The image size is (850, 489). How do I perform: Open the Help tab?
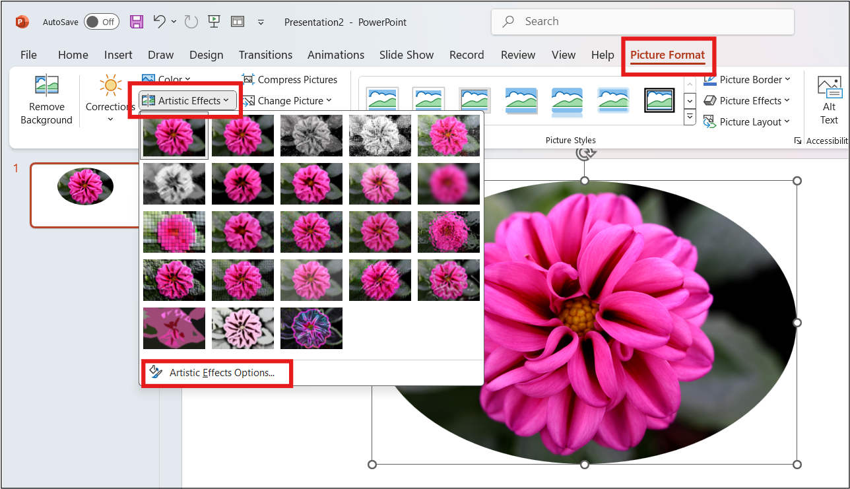point(603,55)
